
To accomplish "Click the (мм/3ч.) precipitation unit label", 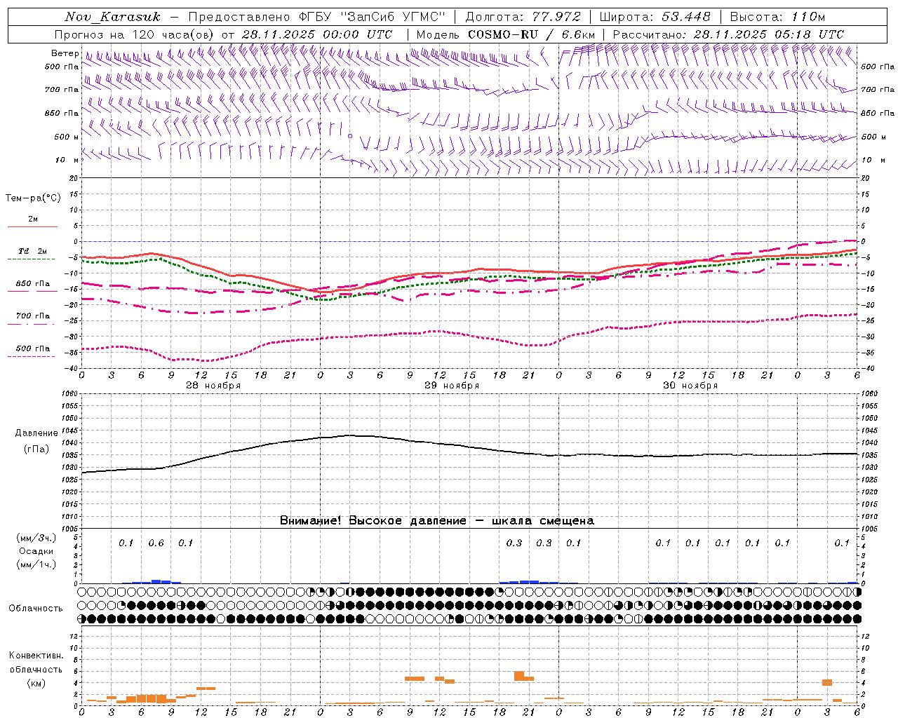I will coord(36,538).
